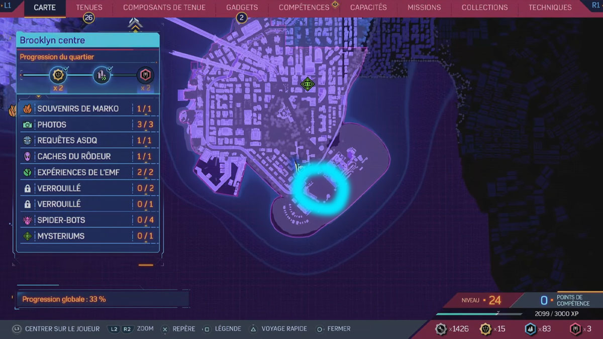This screenshot has width=603, height=339.
Task: Open the Tenues tab
Action: (89, 8)
